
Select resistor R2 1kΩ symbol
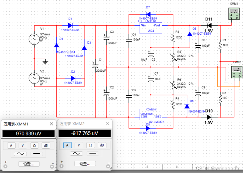(220, 99)
